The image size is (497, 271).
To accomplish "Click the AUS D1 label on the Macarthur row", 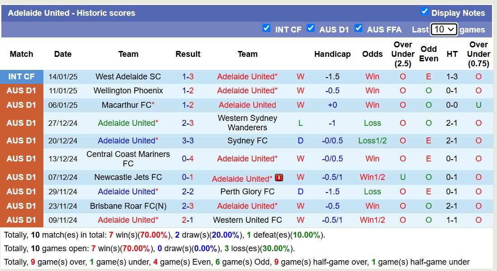I will (21, 105).
